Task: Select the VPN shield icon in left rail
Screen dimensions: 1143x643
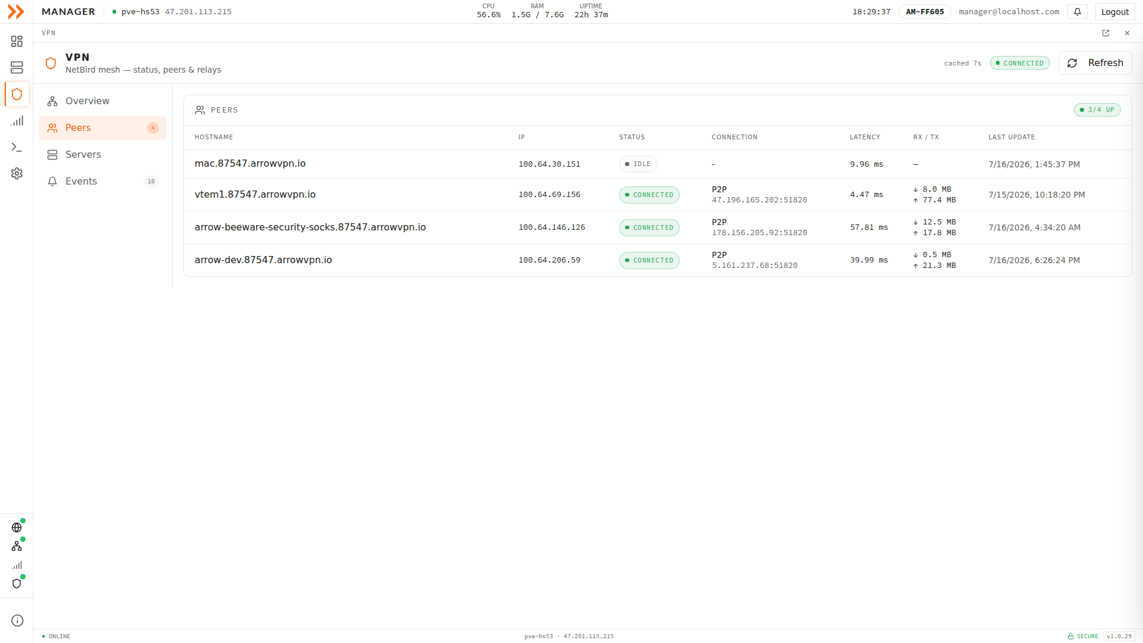Action: [17, 94]
